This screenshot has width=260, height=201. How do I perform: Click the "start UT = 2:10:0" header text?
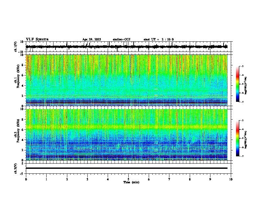[159, 39]
